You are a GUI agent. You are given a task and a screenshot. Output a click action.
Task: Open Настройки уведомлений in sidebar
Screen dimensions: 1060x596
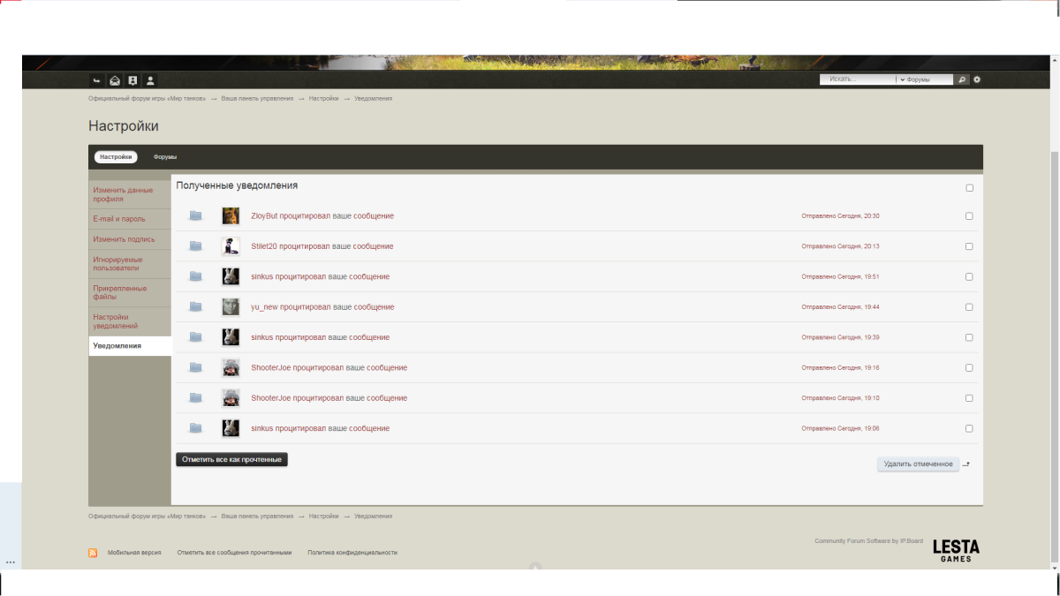point(130,321)
